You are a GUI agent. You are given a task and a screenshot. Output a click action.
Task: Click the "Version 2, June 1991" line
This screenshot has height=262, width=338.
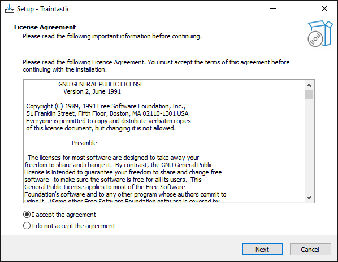[92, 91]
